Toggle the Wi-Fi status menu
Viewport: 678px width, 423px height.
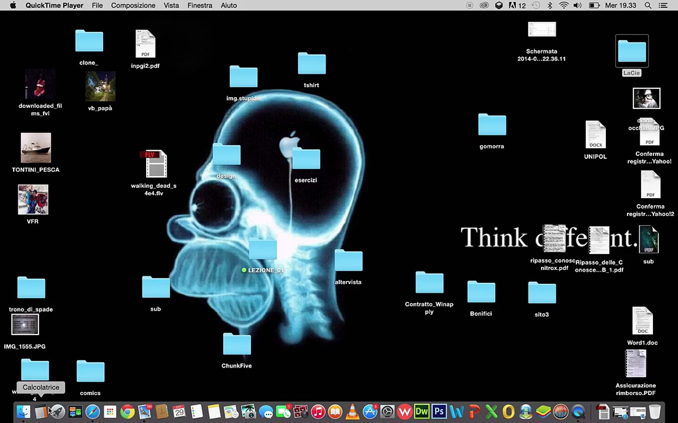click(x=563, y=5)
